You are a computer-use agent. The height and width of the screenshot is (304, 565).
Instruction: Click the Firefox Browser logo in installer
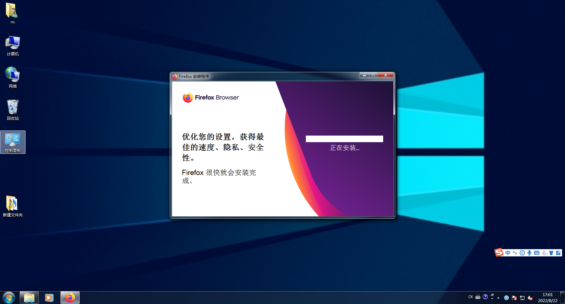pyautogui.click(x=211, y=98)
